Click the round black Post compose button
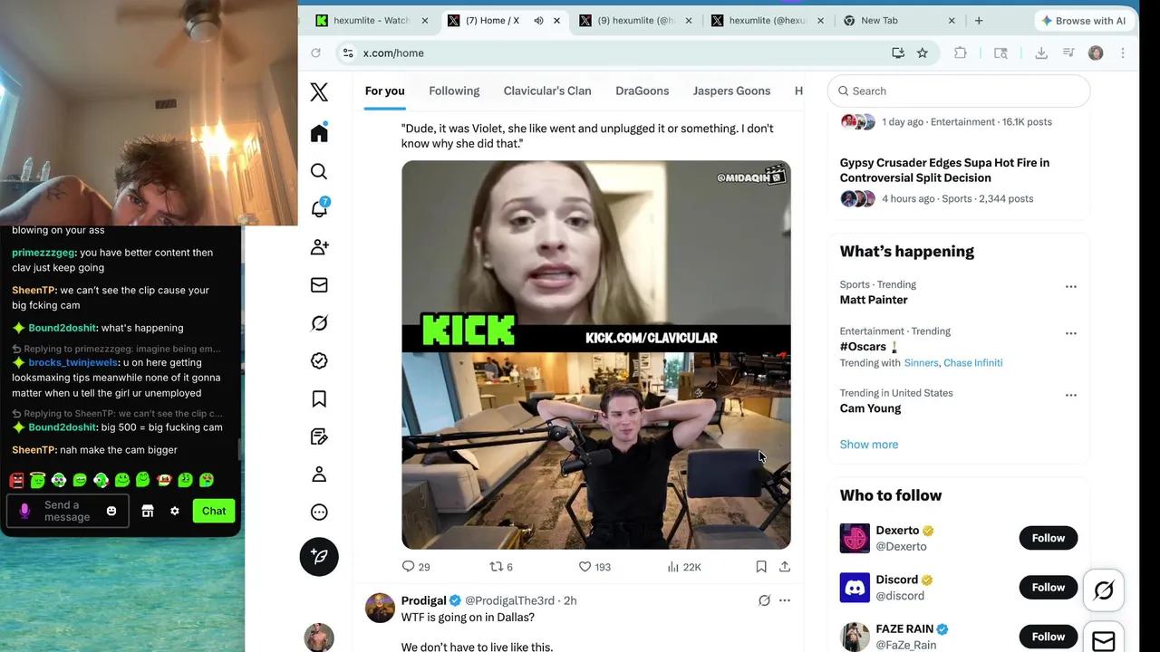The width and height of the screenshot is (1160, 652). pyautogui.click(x=319, y=556)
